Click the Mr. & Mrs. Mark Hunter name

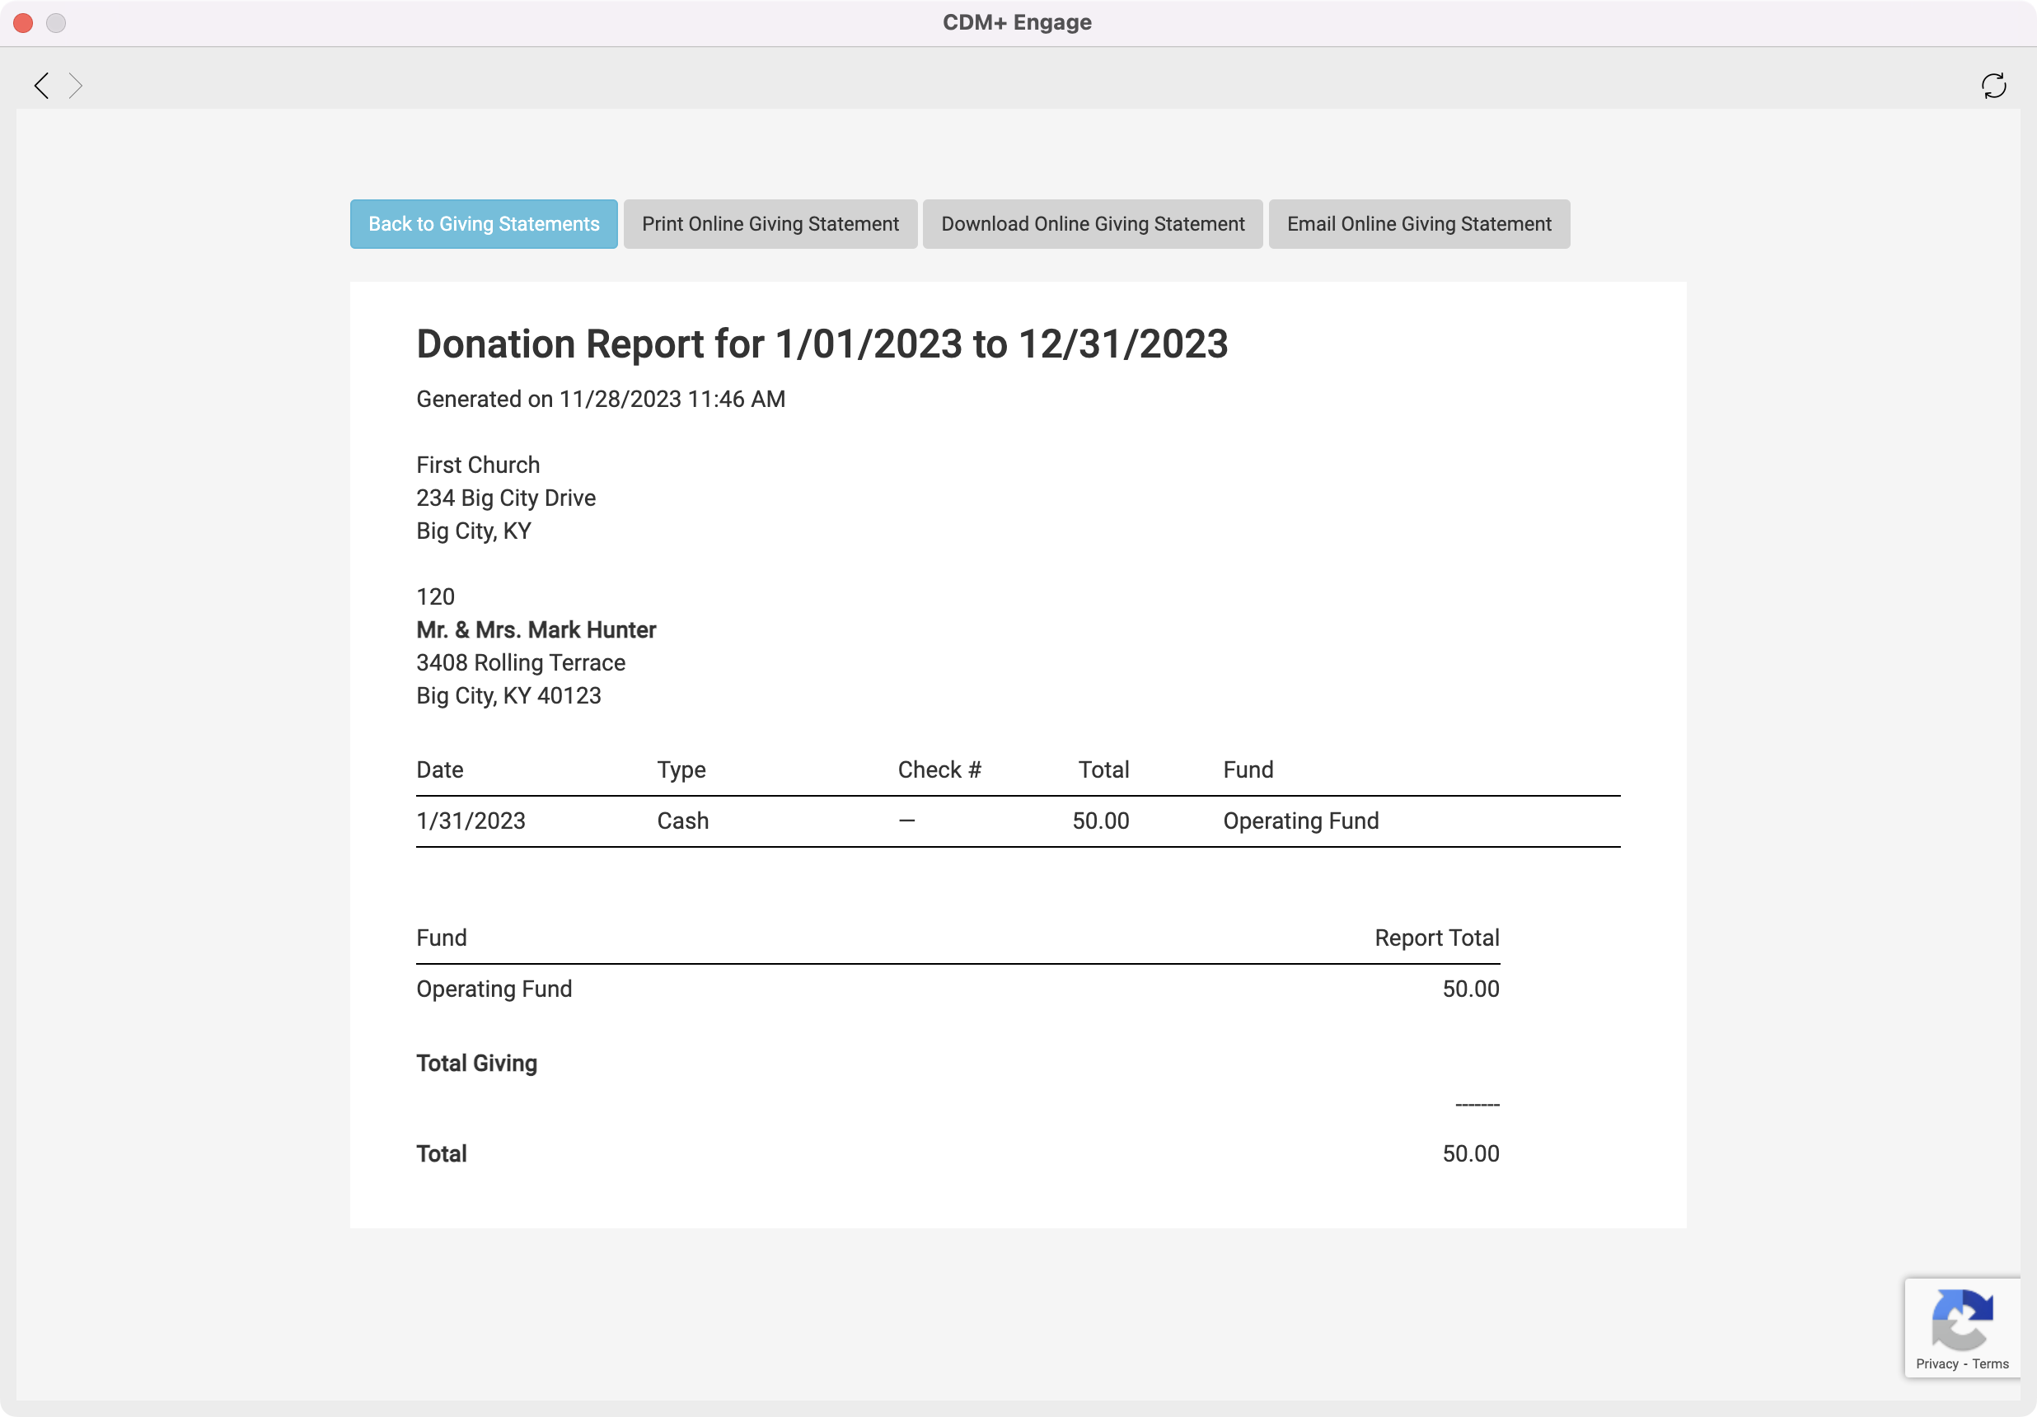click(536, 629)
